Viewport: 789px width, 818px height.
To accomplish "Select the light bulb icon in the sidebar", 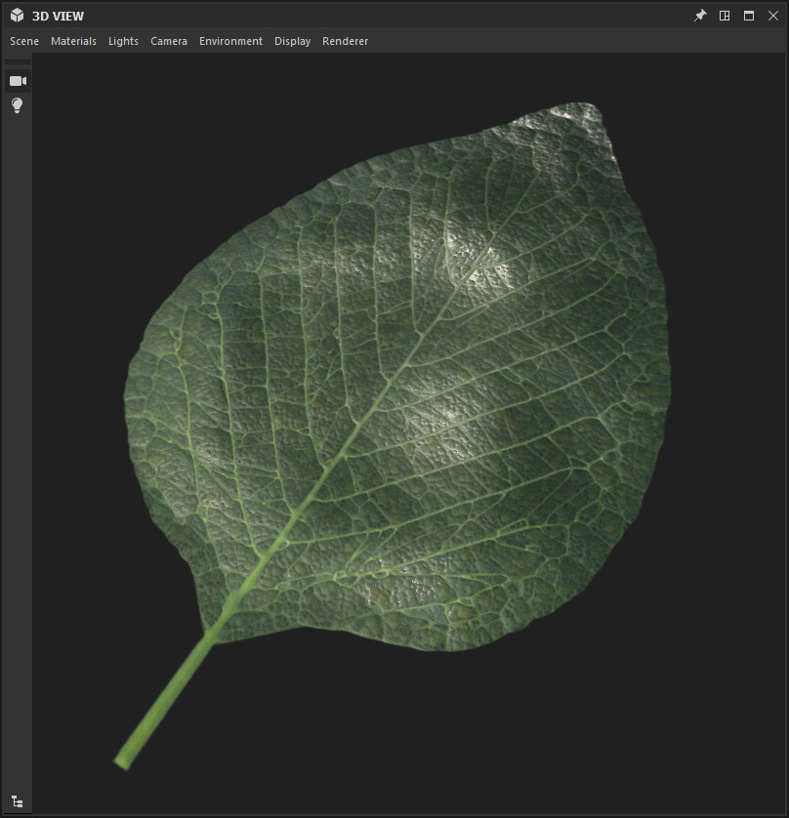I will [17, 105].
